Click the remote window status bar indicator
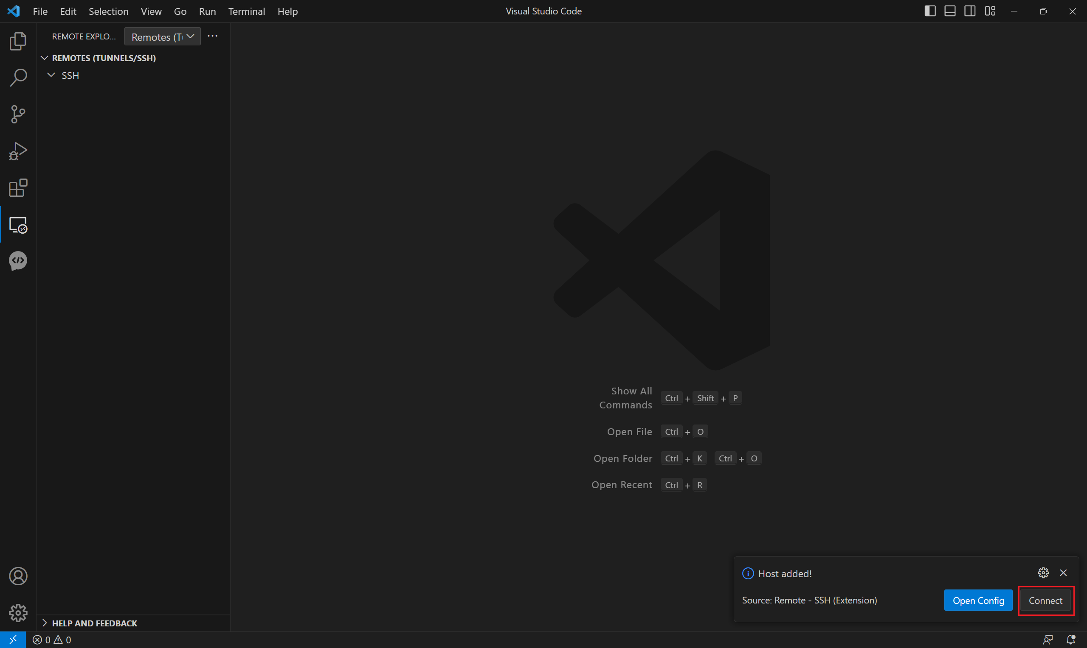This screenshot has height=648, width=1087. (x=13, y=640)
